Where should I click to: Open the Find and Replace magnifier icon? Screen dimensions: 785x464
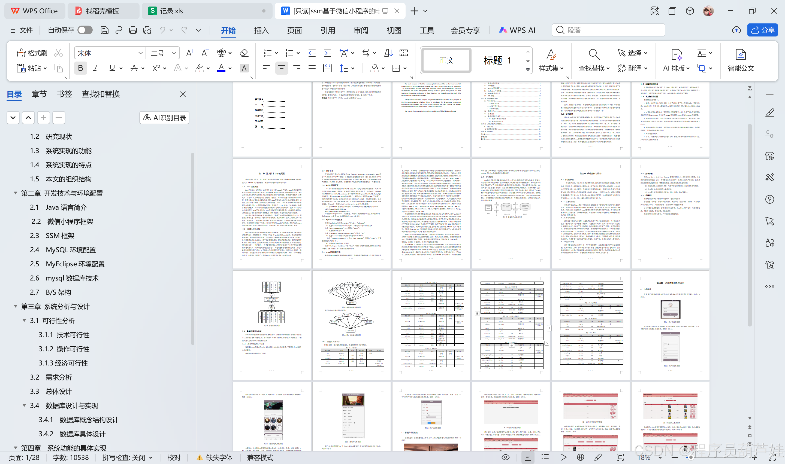pyautogui.click(x=594, y=54)
